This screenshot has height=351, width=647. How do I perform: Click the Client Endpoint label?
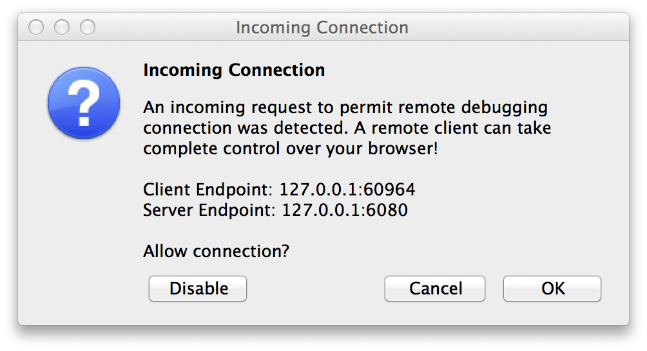(x=209, y=190)
